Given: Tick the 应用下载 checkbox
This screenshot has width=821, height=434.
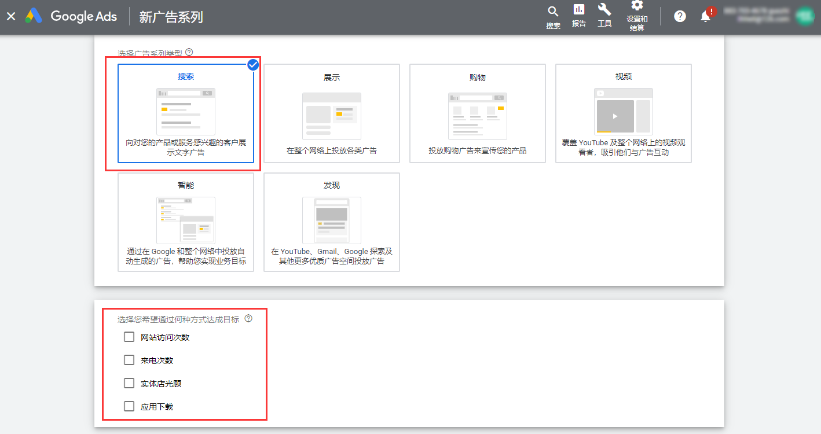Looking at the screenshot, I should (129, 406).
